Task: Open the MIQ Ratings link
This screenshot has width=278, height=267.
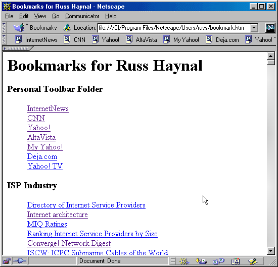Action: pyautogui.click(x=47, y=224)
